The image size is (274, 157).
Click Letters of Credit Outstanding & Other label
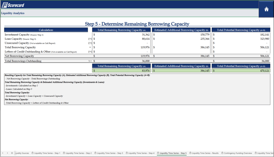tap(41, 52)
